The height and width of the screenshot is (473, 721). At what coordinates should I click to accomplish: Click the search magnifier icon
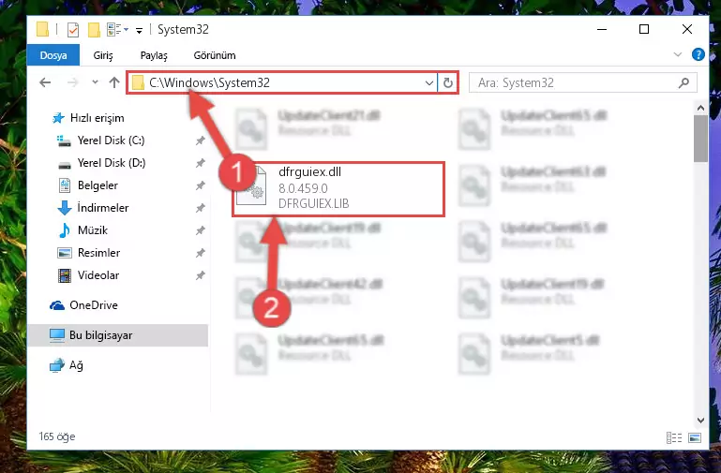(x=683, y=83)
